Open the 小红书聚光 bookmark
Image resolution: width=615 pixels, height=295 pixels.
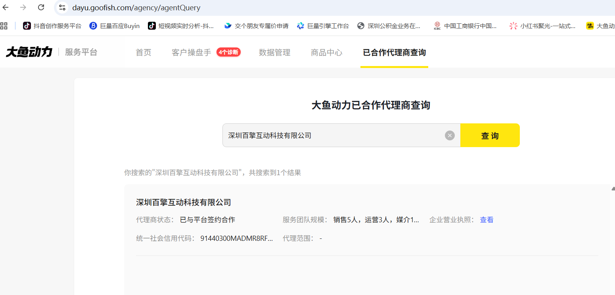[542, 26]
